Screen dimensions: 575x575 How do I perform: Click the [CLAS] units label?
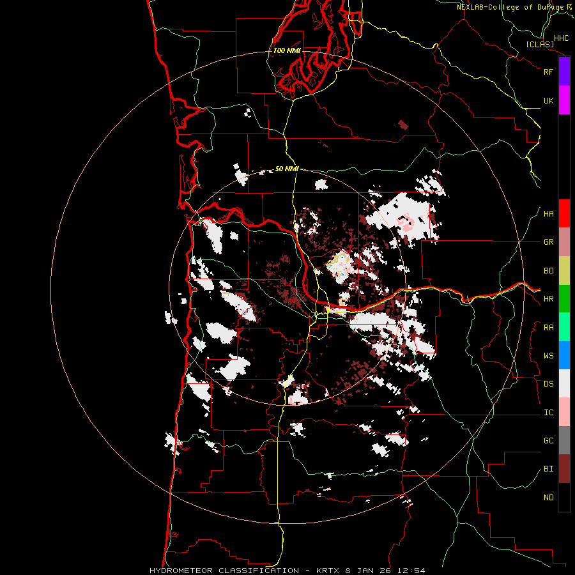click(540, 45)
